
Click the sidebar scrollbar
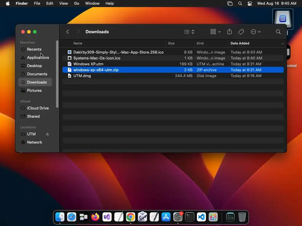click(x=57, y=74)
